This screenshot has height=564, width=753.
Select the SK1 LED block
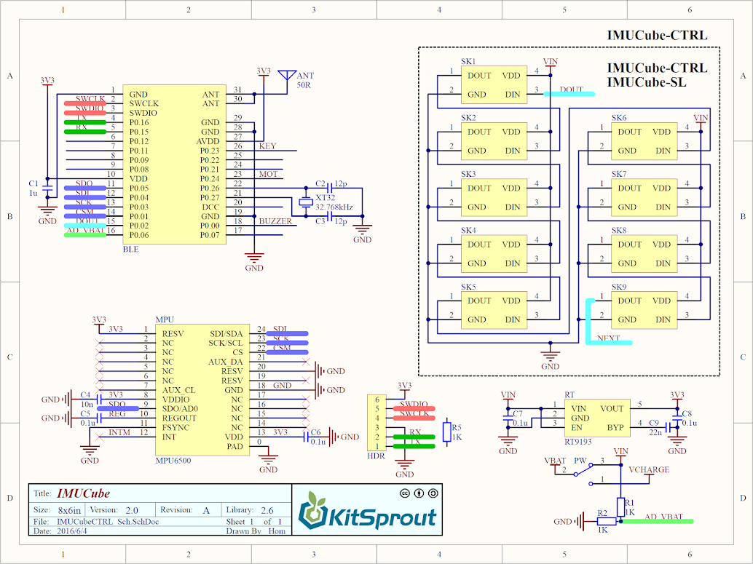click(x=494, y=85)
